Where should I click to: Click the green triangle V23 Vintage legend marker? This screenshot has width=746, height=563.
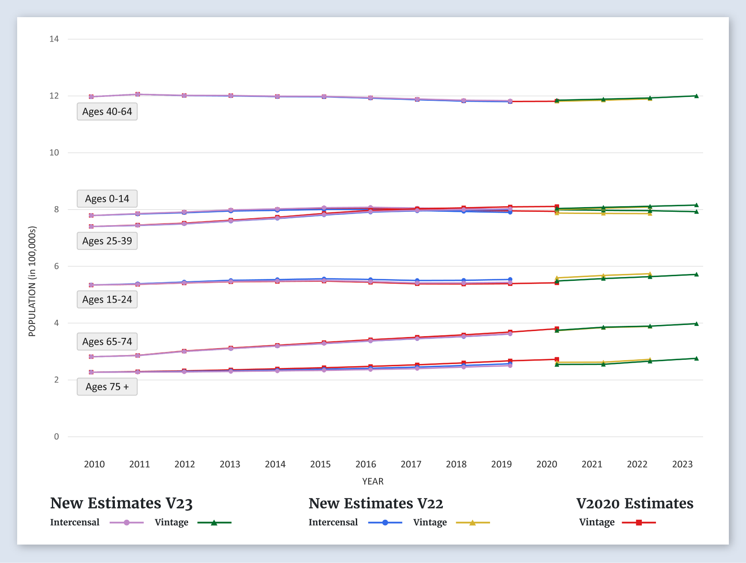point(214,523)
